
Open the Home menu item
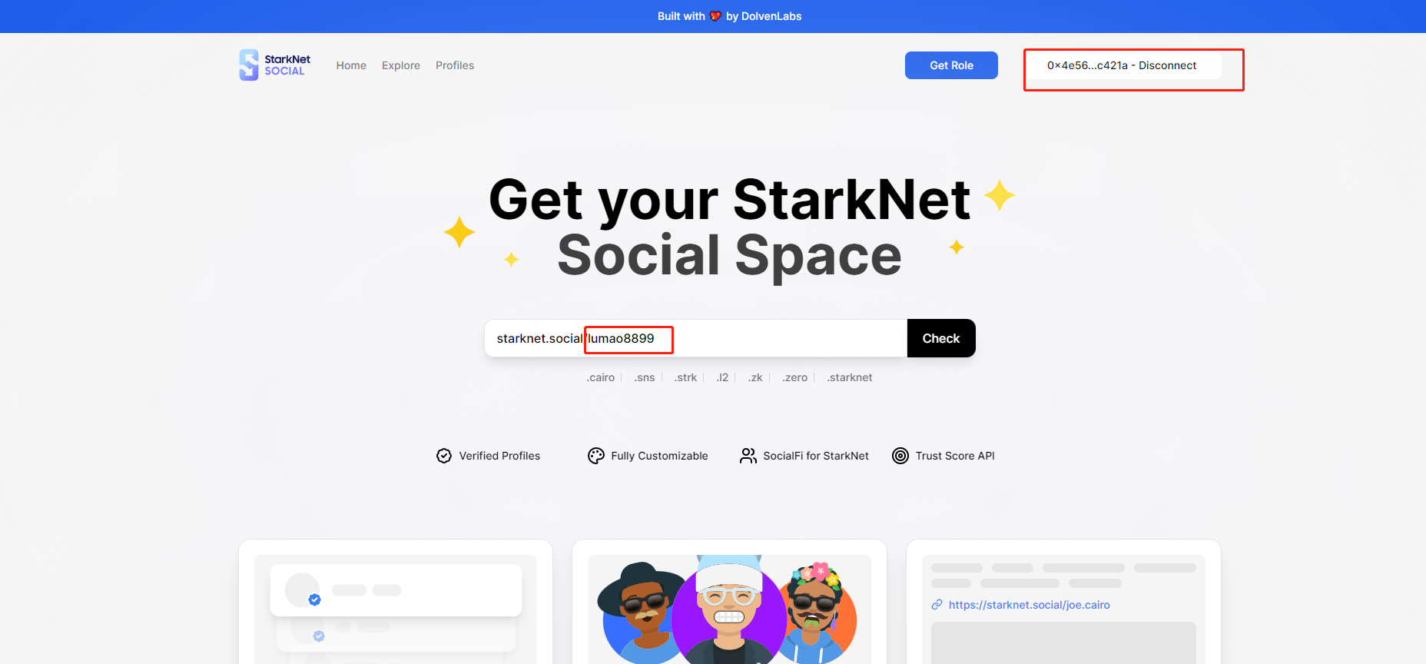[351, 65]
